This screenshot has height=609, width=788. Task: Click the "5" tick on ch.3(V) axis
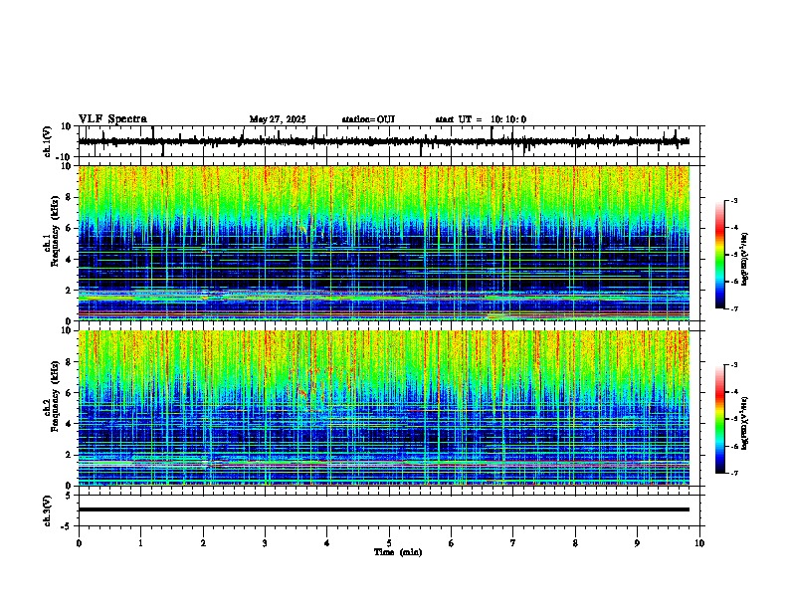point(70,496)
